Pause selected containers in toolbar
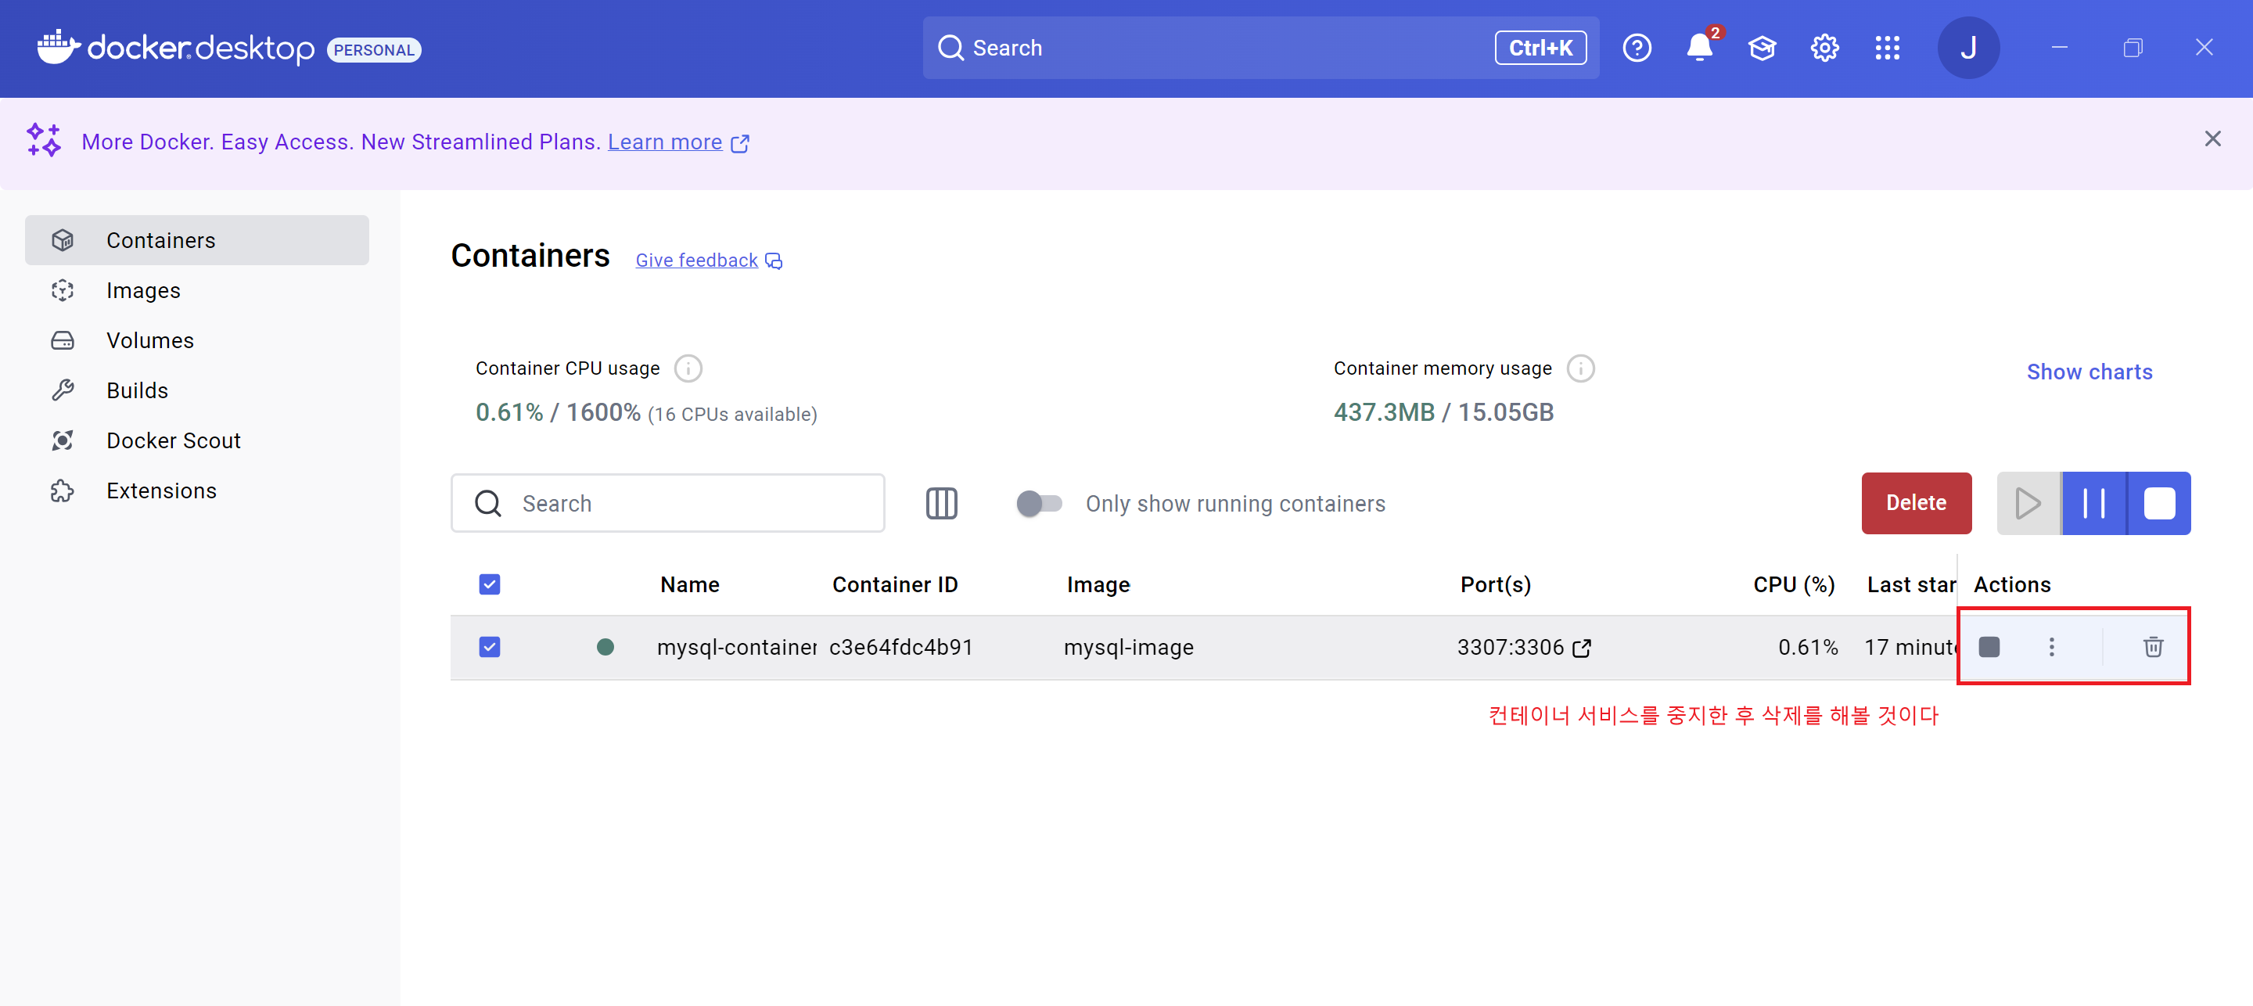This screenshot has height=1006, width=2253. [2094, 503]
